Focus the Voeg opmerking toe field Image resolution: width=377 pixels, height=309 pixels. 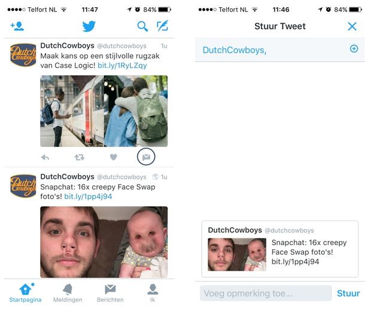(x=266, y=293)
